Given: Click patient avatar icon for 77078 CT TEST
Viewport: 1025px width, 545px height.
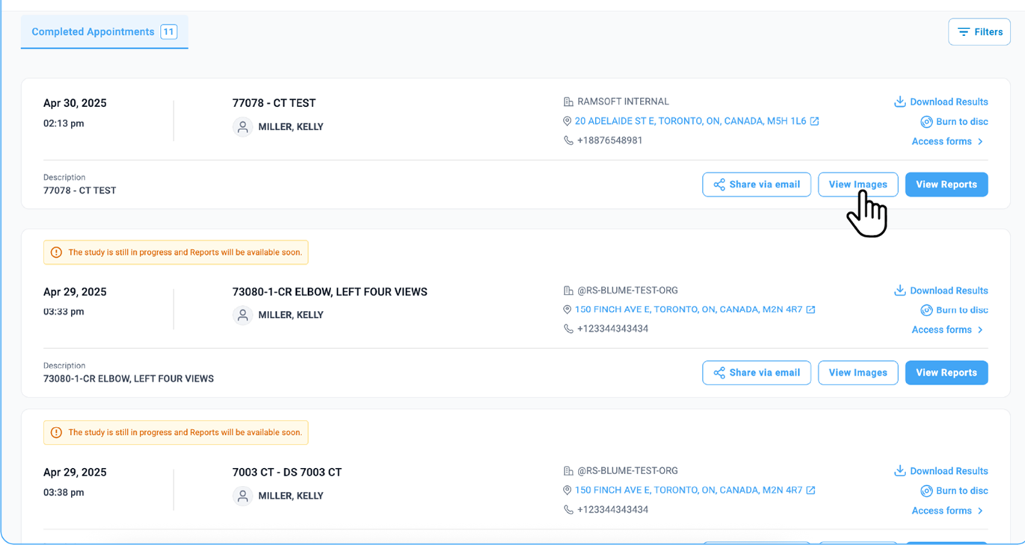Looking at the screenshot, I should pyautogui.click(x=242, y=127).
